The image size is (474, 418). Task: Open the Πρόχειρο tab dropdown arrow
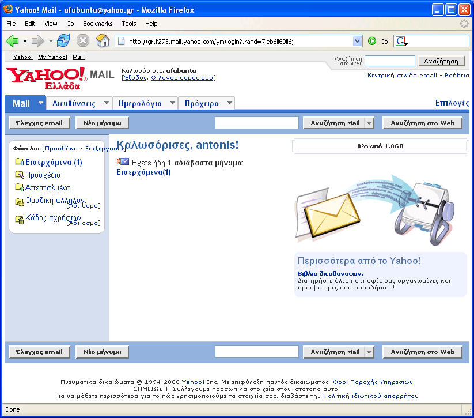tap(230, 103)
